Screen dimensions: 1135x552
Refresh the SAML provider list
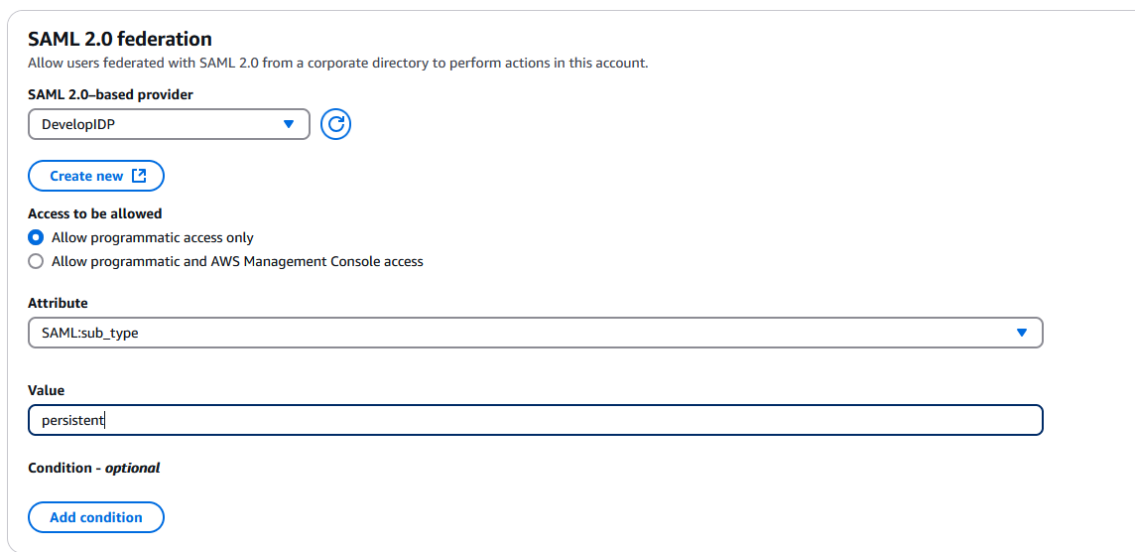point(336,125)
